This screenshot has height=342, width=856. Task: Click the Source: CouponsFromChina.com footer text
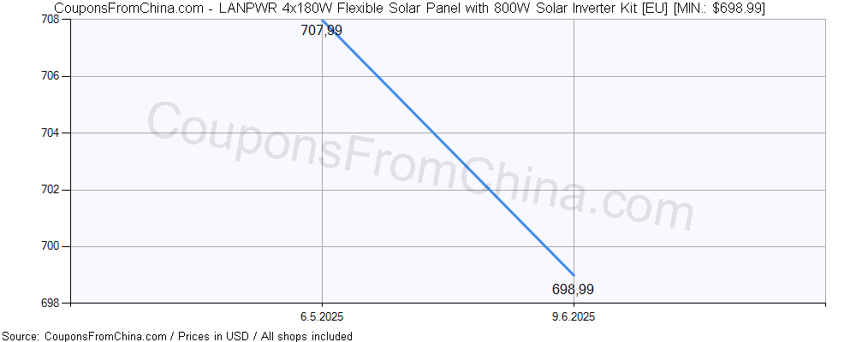point(84,336)
